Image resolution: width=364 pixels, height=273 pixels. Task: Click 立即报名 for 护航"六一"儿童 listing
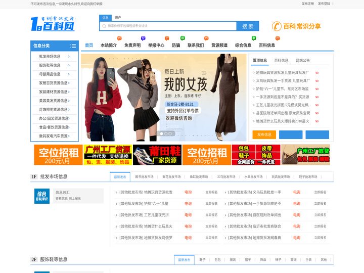point(211,204)
